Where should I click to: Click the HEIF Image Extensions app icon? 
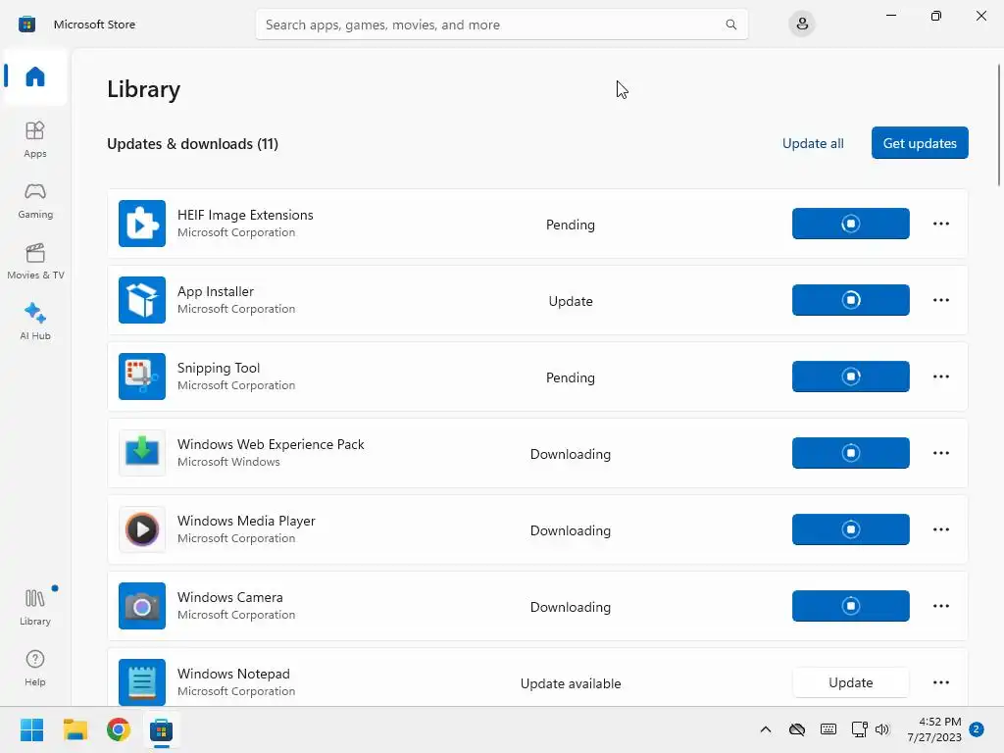click(x=142, y=224)
